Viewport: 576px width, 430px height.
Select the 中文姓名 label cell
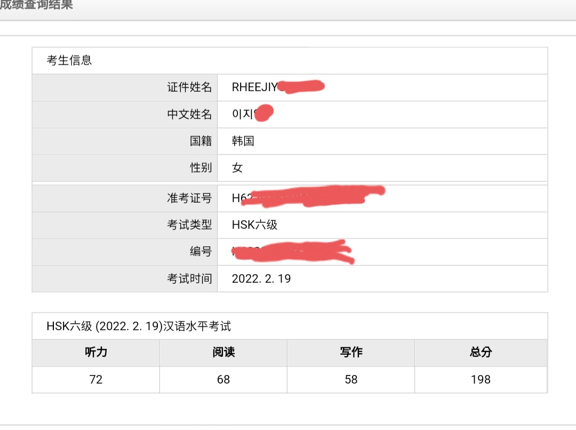pyautogui.click(x=124, y=114)
